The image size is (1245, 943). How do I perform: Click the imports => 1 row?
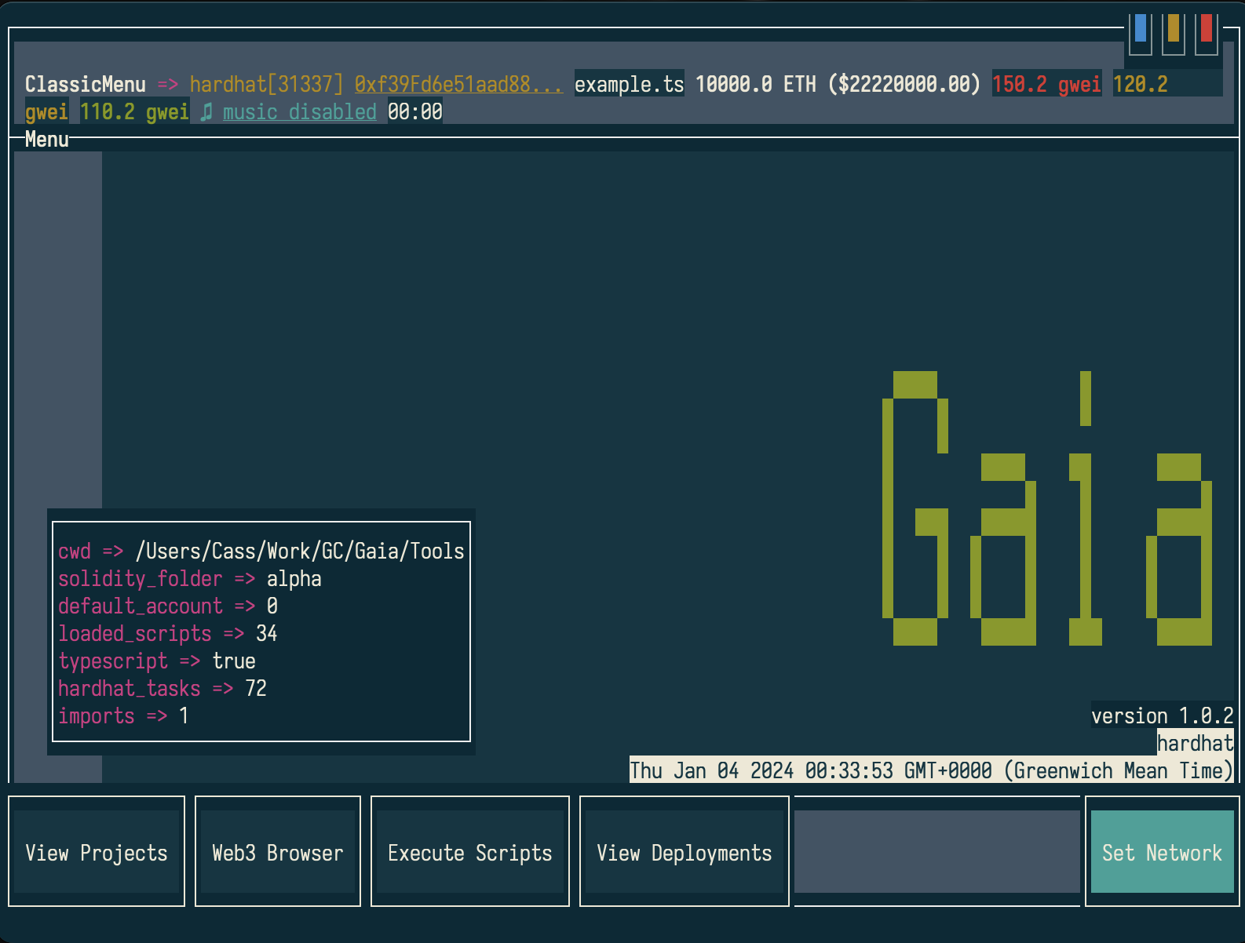(123, 715)
